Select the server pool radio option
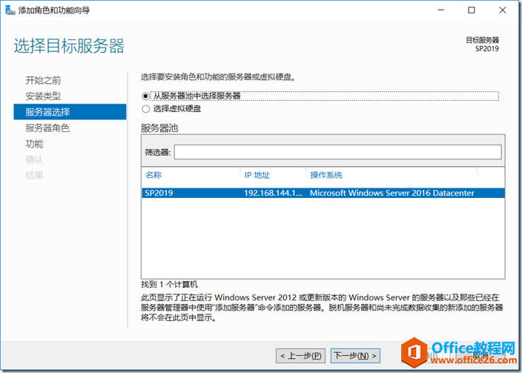Screen dimensions: 522x373 coord(145,96)
